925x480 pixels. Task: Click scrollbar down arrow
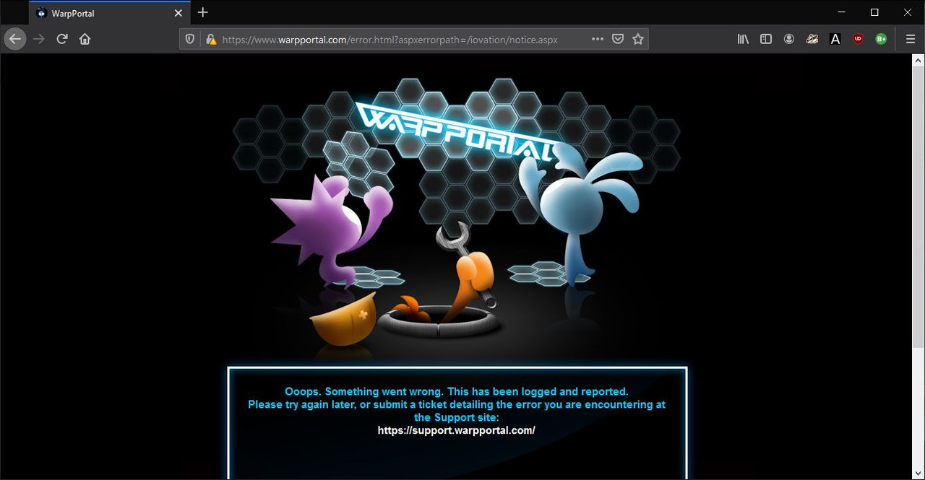coord(918,474)
